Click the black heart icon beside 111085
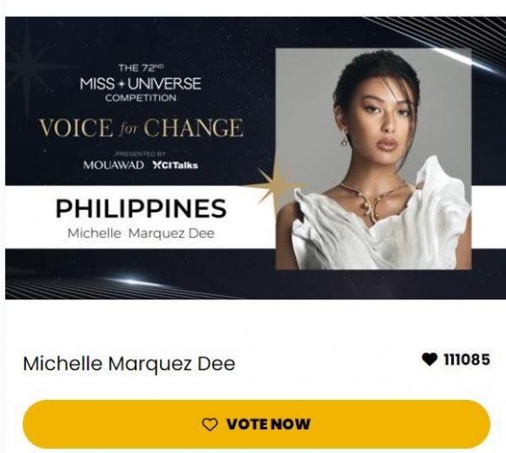 (x=429, y=359)
